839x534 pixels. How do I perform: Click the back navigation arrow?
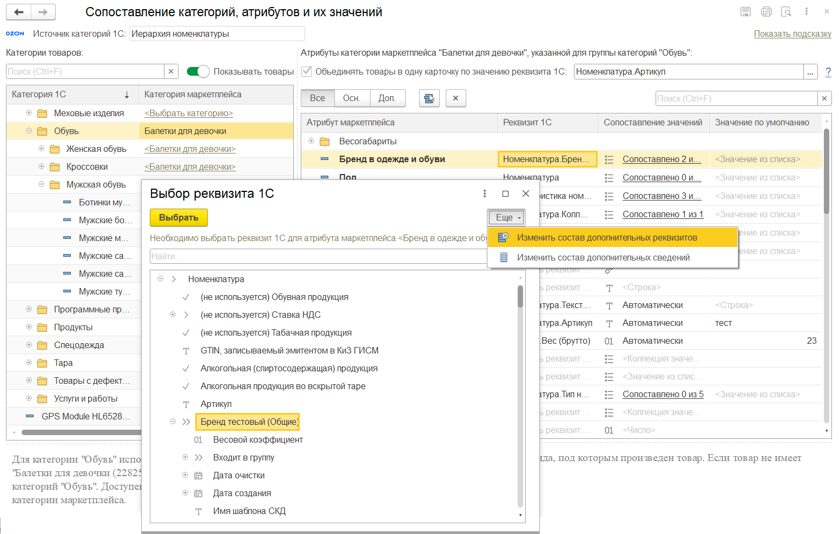tap(18, 12)
